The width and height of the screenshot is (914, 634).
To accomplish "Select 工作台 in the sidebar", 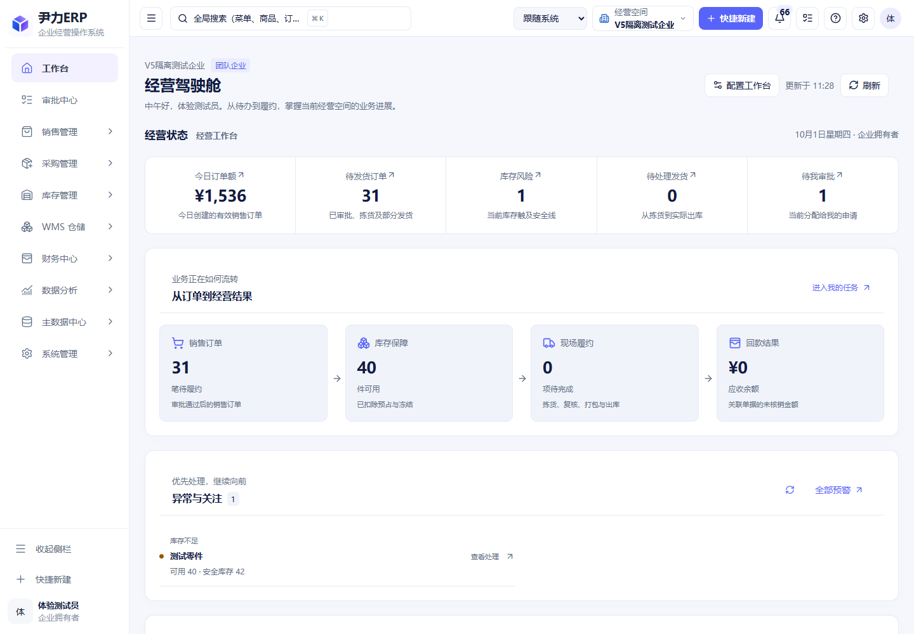I will pyautogui.click(x=65, y=68).
